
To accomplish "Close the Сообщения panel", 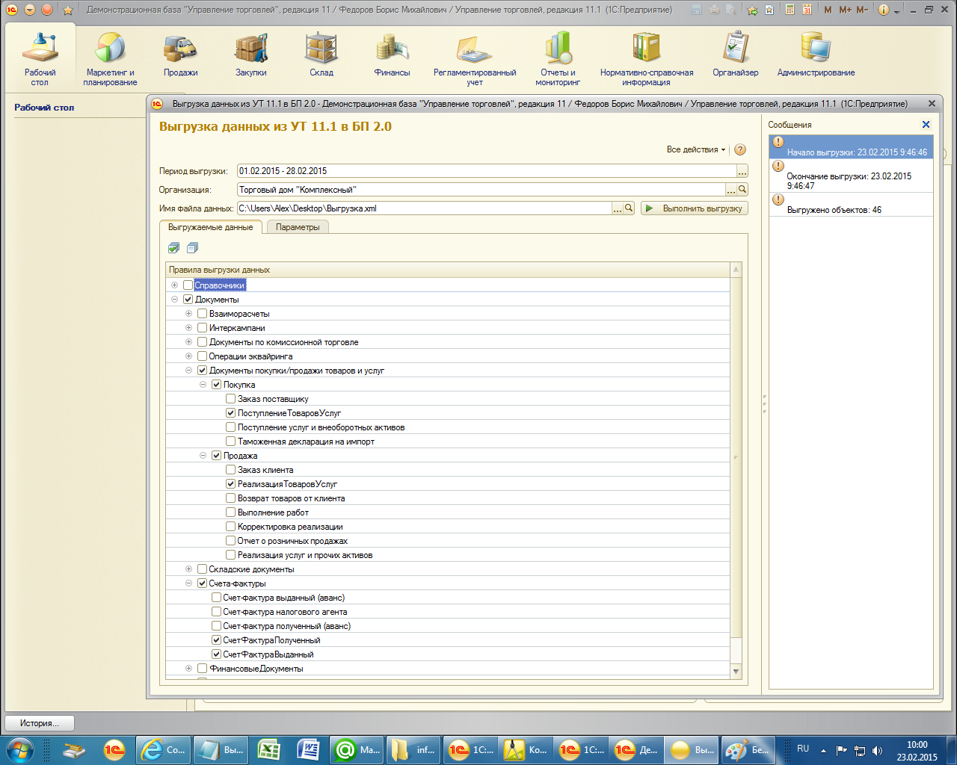I will pos(926,125).
